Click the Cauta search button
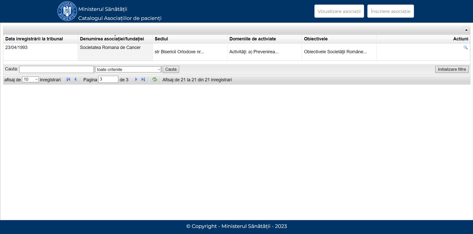 tap(171, 69)
